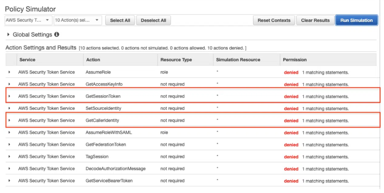This screenshot has height=193, width=384.
Task: Click the role resource type for AssumeRole
Action: click(164, 72)
